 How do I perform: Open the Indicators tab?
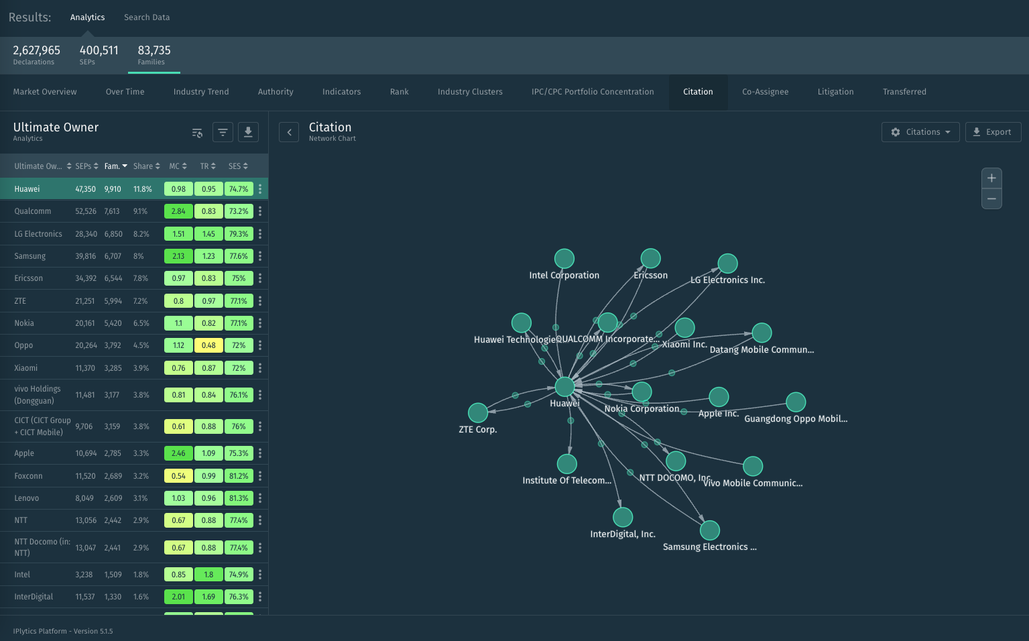pyautogui.click(x=341, y=92)
